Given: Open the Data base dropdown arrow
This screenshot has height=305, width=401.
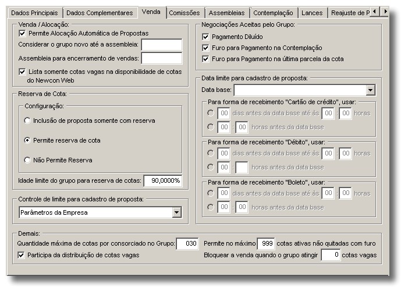Looking at the screenshot, I should click(370, 90).
